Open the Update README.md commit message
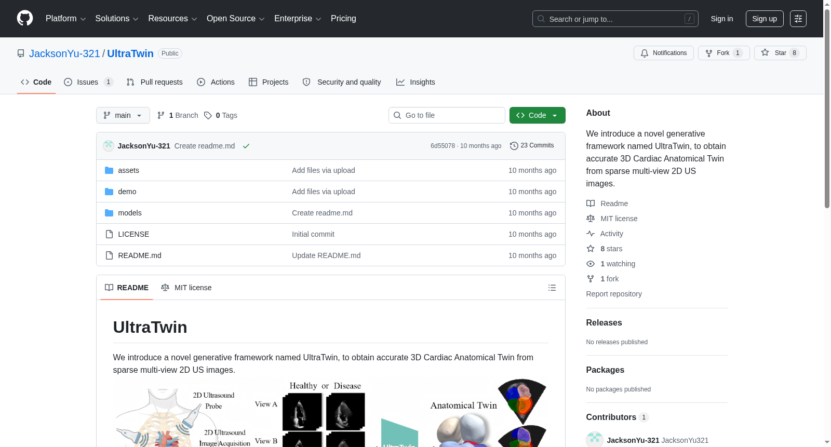Viewport: 831px width, 447px height. click(326, 255)
